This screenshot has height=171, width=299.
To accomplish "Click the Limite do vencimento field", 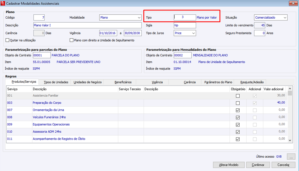I will (x=260, y=25).
